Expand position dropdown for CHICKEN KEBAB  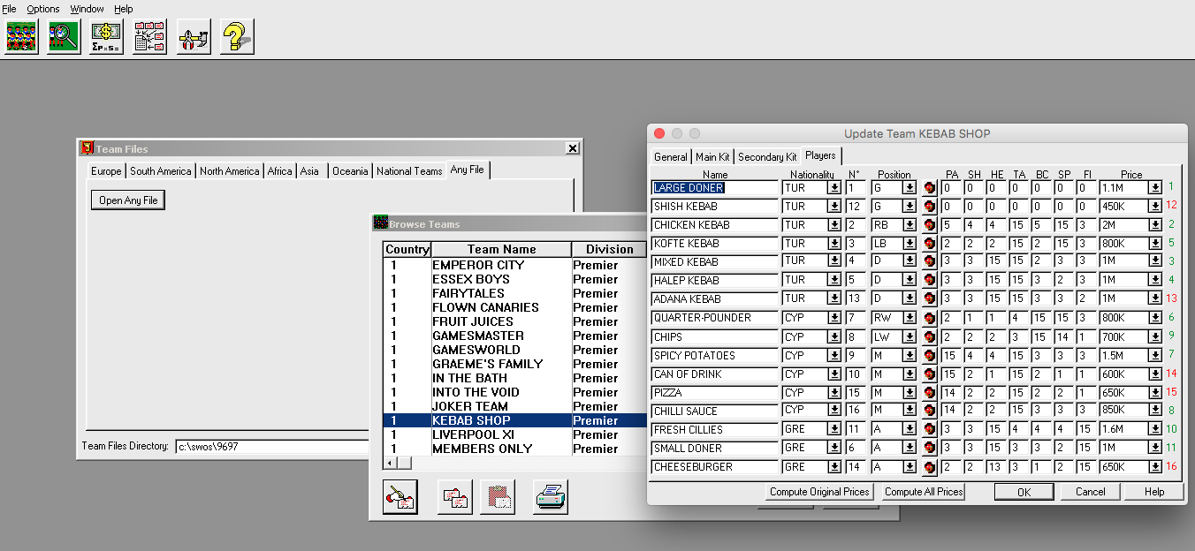(909, 225)
